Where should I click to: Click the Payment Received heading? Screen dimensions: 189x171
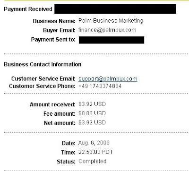[28, 9]
